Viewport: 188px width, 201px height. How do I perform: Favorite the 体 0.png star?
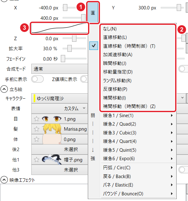[x=36, y=139]
